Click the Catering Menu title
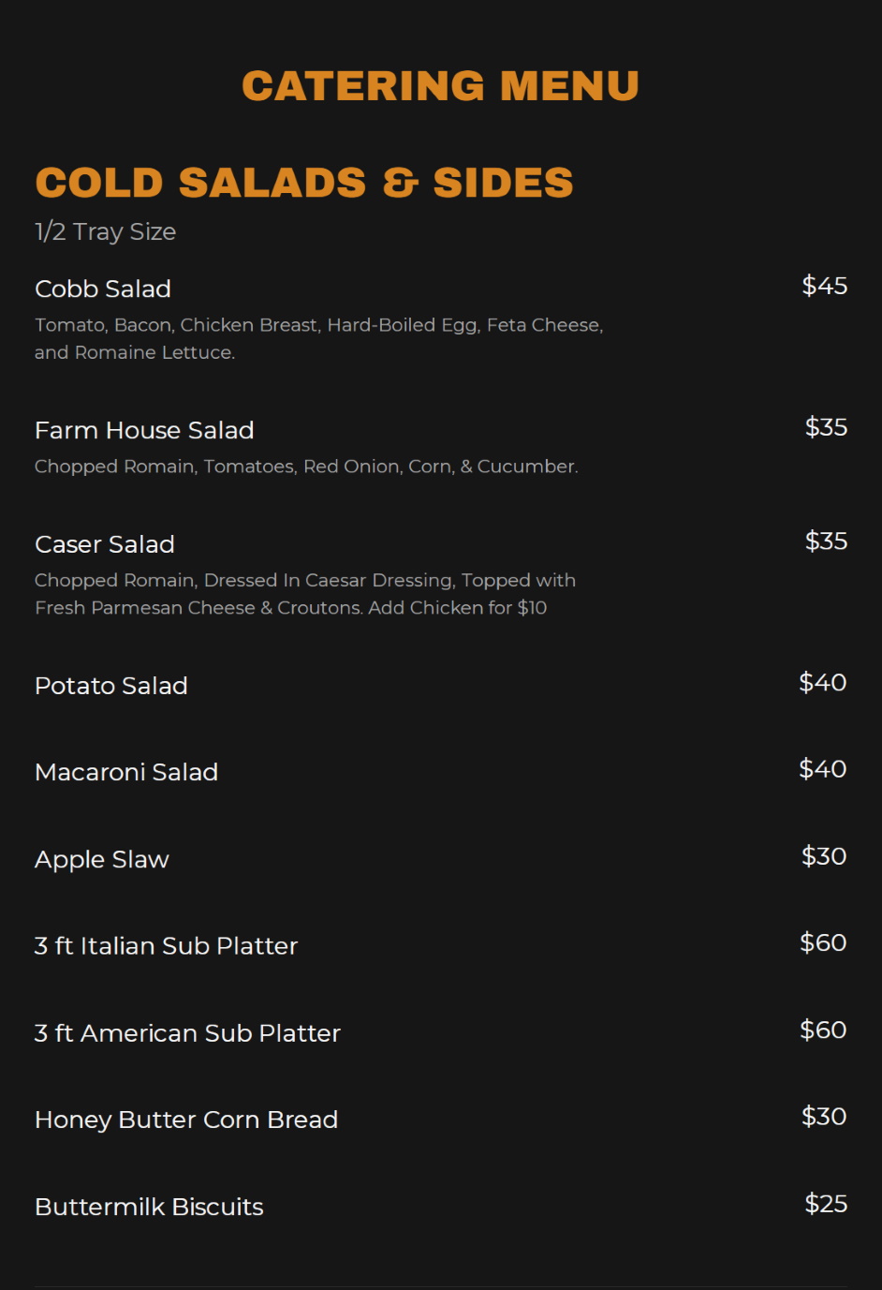The image size is (882, 1290). point(440,86)
